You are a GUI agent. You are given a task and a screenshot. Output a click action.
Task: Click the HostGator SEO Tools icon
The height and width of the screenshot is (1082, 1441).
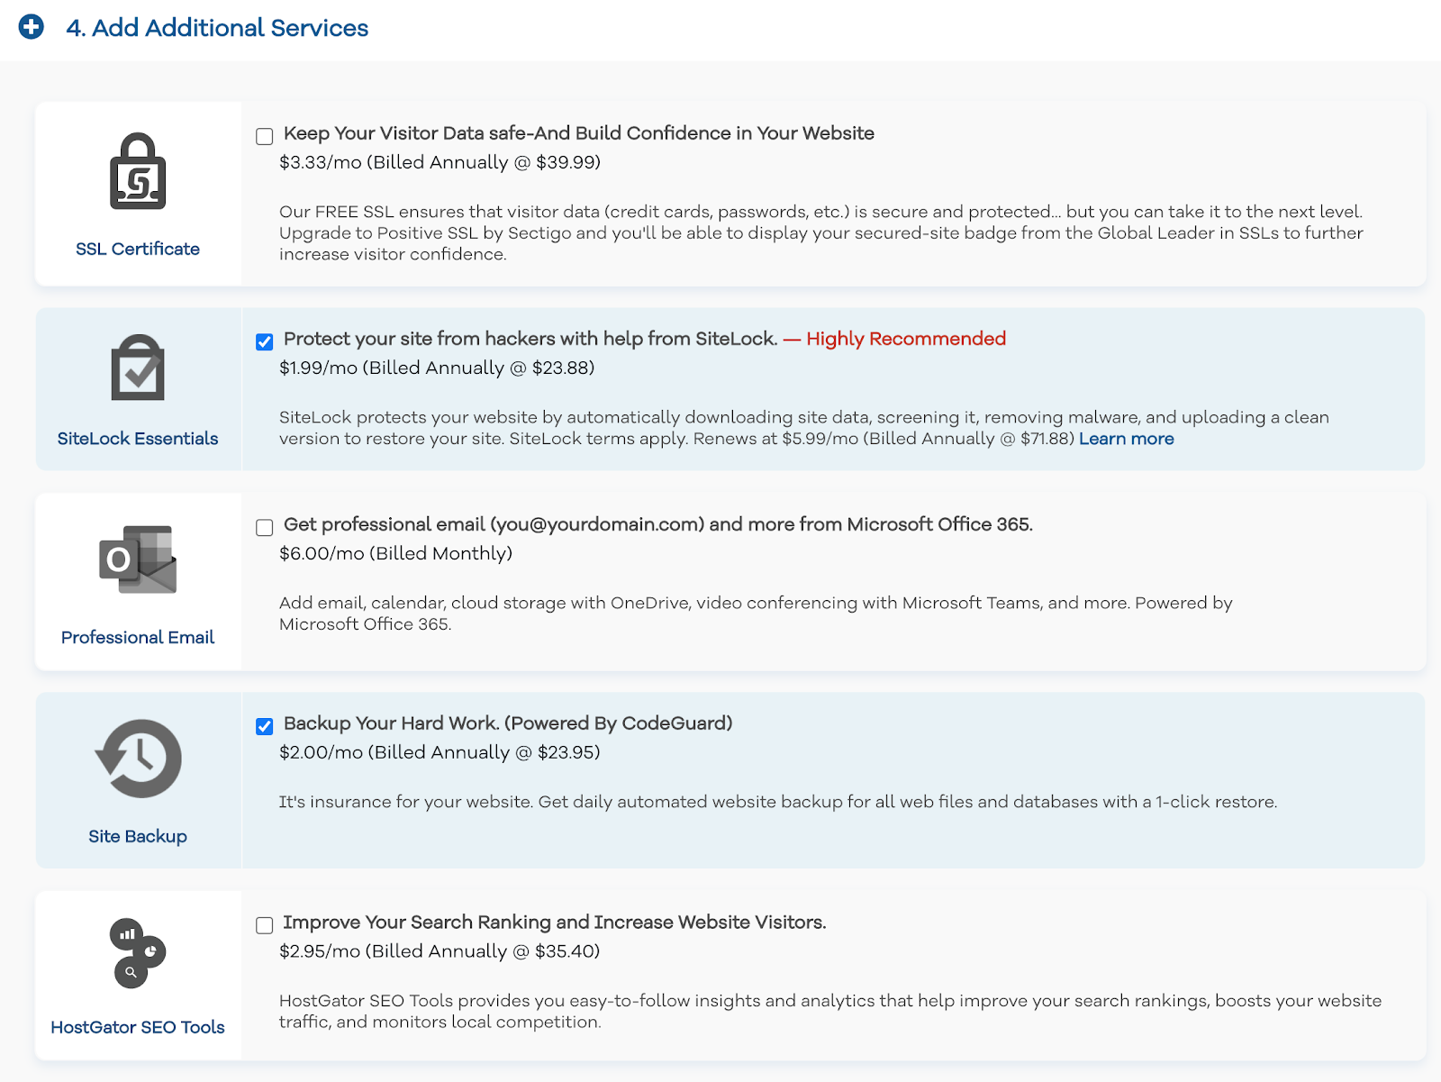[x=138, y=952]
